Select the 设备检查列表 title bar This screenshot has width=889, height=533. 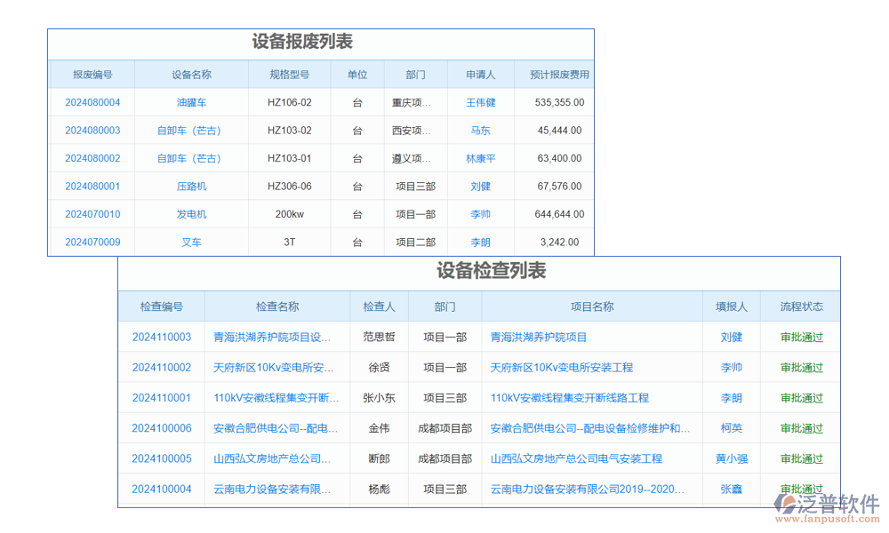479,275
